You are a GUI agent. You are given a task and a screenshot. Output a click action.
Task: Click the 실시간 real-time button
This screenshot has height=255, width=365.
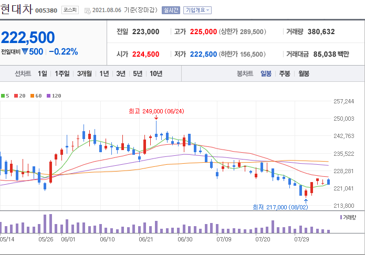pos(171,10)
